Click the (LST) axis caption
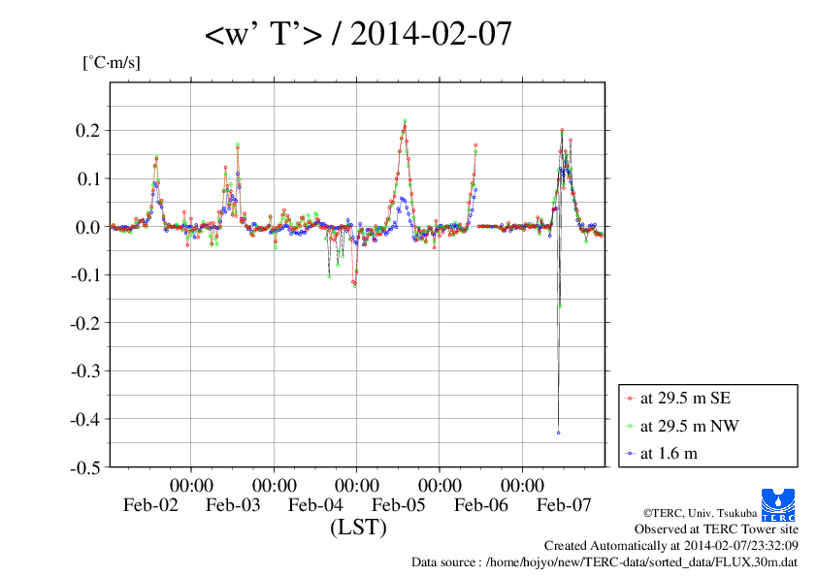The image size is (817, 577). point(358,527)
